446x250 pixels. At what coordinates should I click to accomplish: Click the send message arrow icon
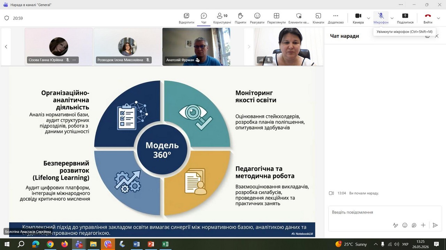pos(435,225)
